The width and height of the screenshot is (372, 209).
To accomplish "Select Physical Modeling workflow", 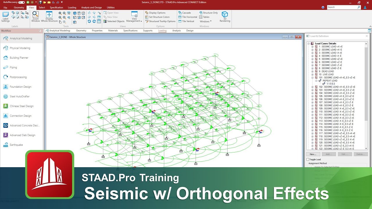I will (x=22, y=48).
